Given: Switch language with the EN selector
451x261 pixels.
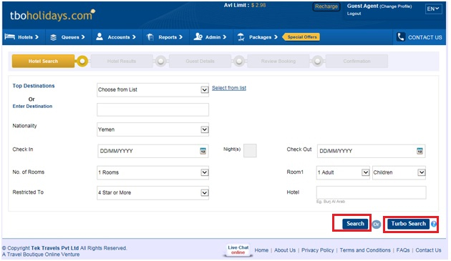Looking at the screenshot, I should [x=433, y=9].
